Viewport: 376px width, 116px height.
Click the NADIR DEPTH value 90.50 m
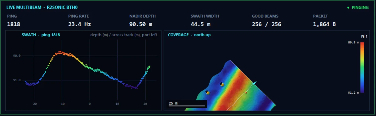click(141, 24)
